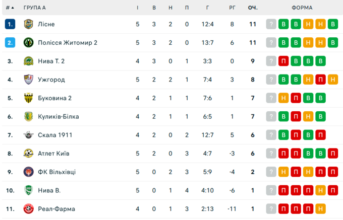Click rank 1 promotion badge
The height and width of the screenshot is (220, 343).
click(10, 24)
